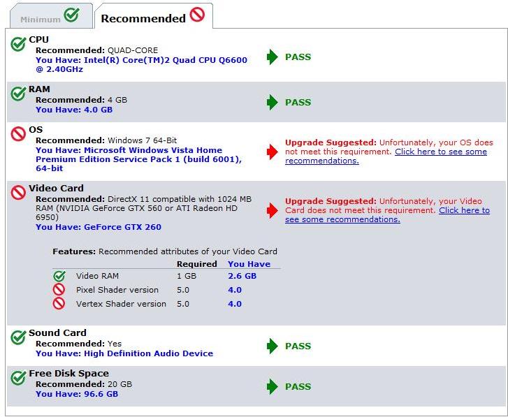Click the Free Disk Space heading

pyautogui.click(x=68, y=373)
